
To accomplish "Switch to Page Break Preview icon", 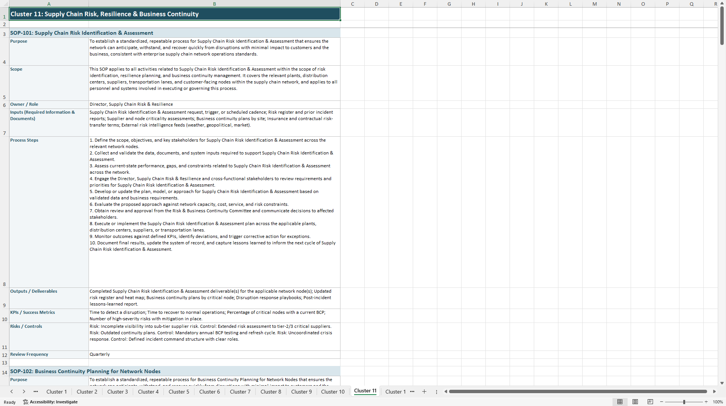I will (x=650, y=402).
